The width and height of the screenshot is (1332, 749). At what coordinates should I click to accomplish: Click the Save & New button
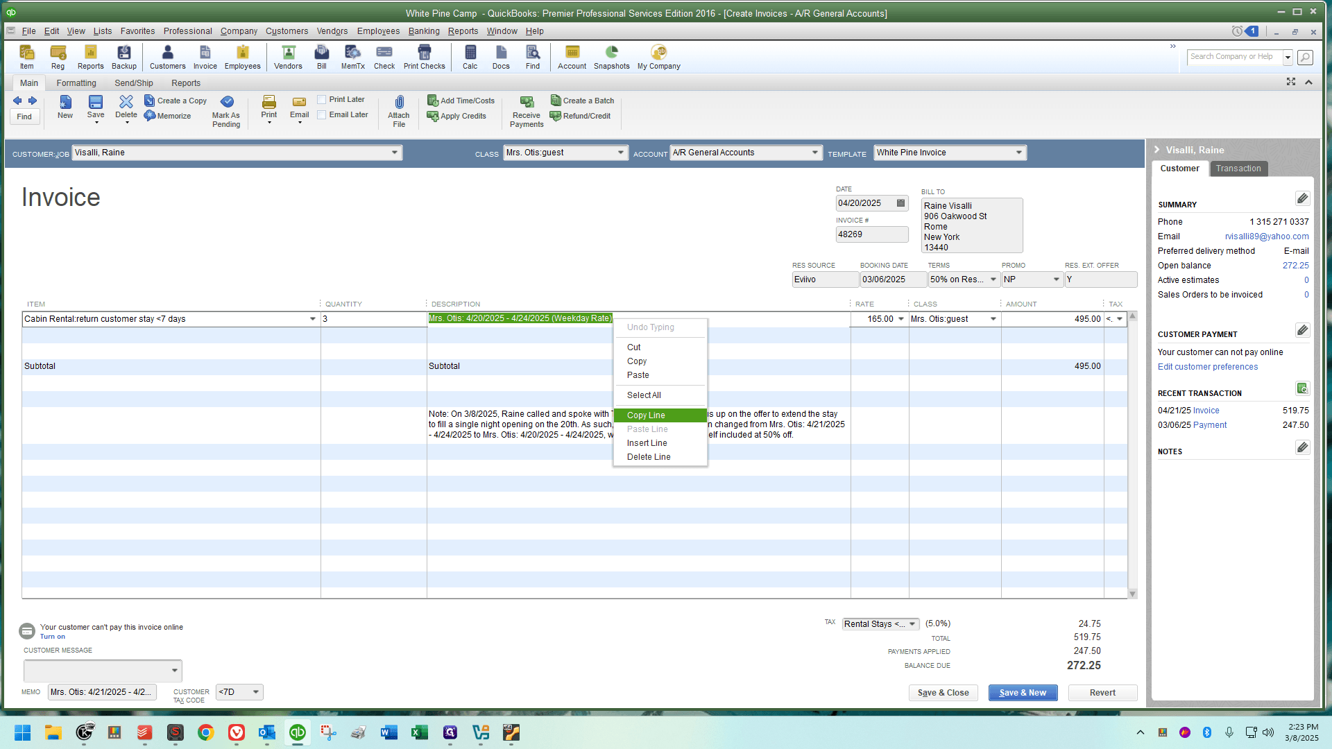coord(1023,693)
